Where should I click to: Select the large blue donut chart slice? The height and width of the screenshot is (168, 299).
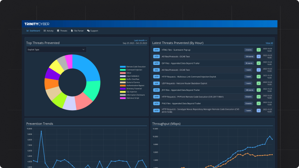click(x=87, y=67)
